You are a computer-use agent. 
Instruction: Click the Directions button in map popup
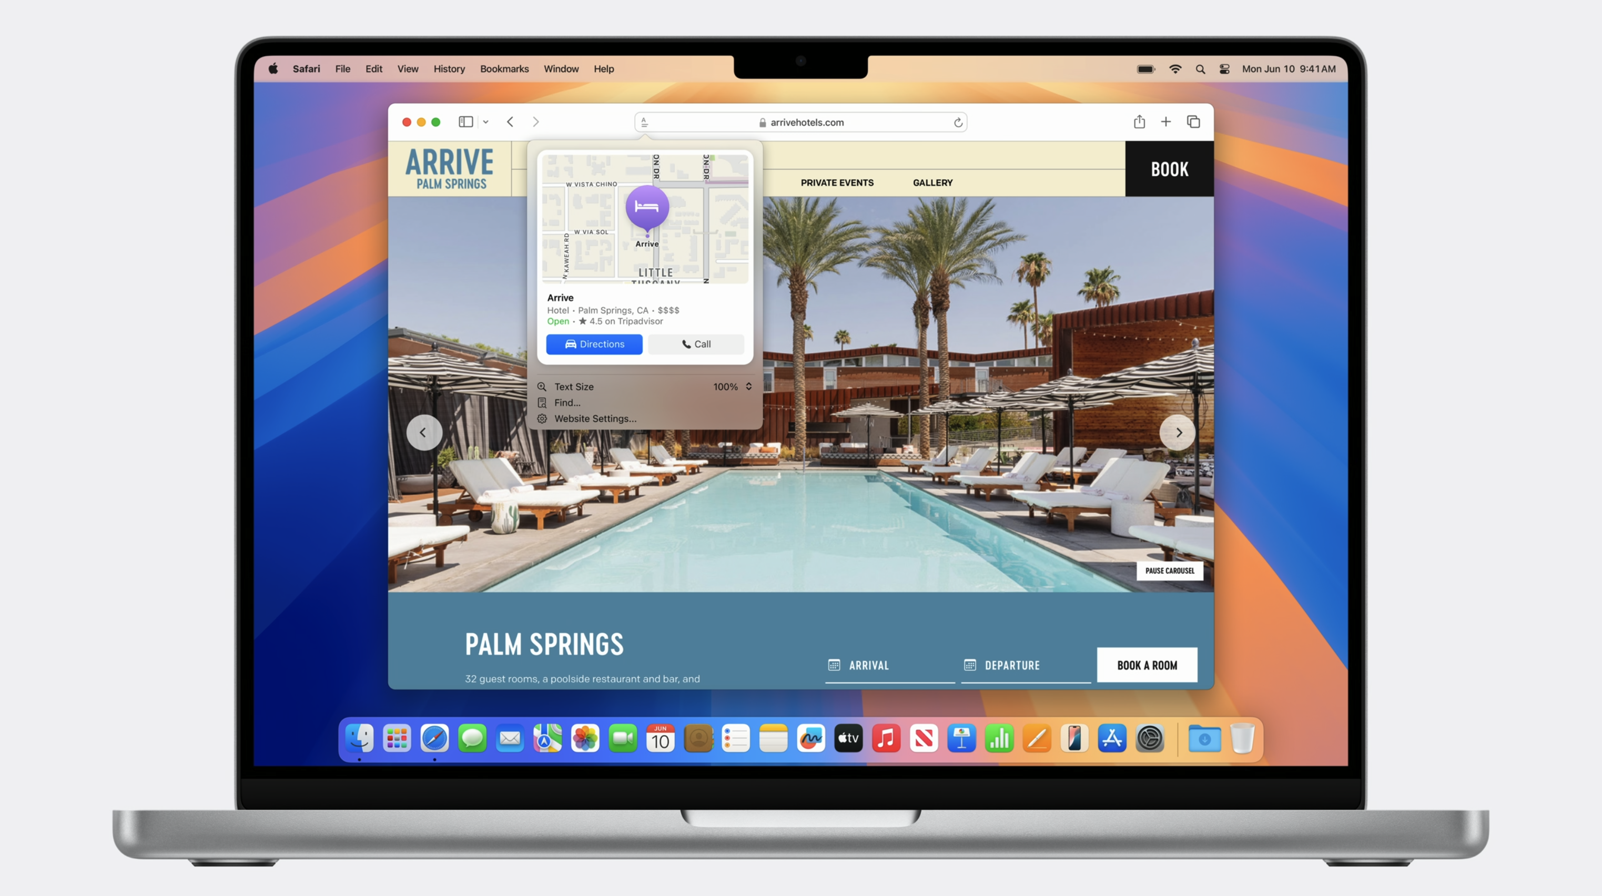pyautogui.click(x=594, y=343)
